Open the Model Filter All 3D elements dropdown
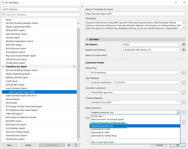 135,73
